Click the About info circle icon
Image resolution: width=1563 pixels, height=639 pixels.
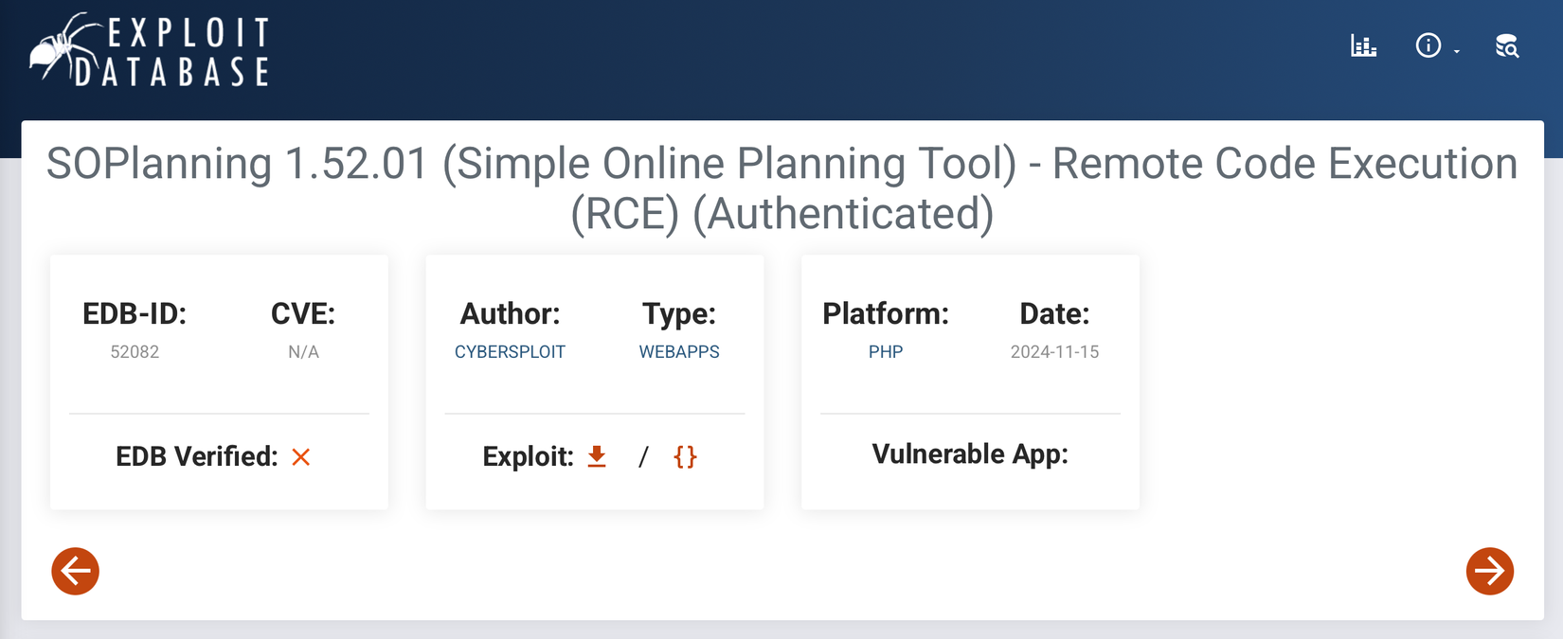click(x=1428, y=45)
